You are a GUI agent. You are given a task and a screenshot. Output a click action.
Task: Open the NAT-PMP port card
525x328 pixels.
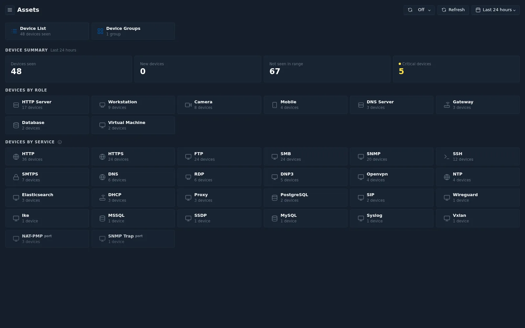click(x=47, y=239)
